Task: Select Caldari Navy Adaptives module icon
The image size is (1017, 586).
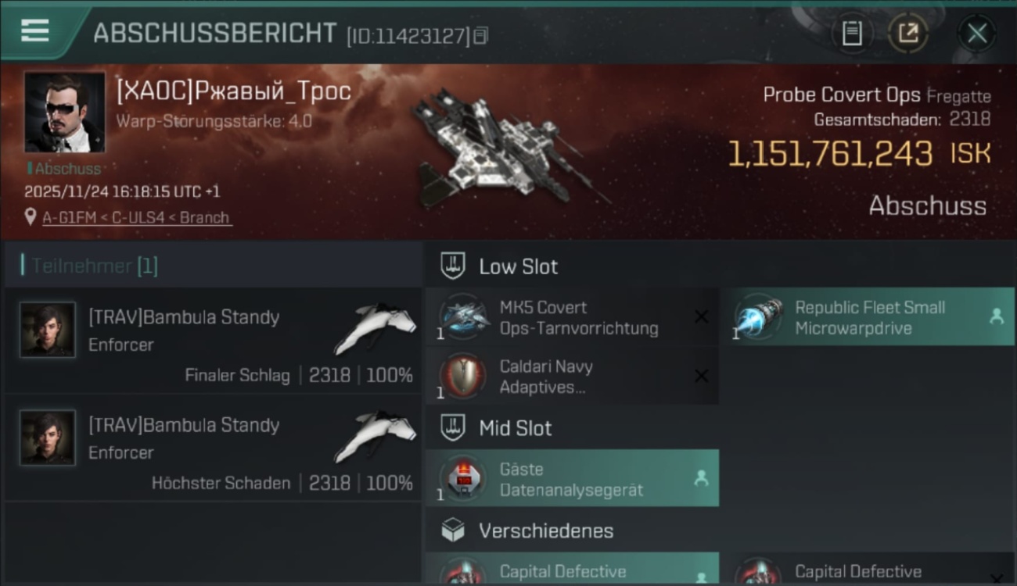Action: coord(463,377)
